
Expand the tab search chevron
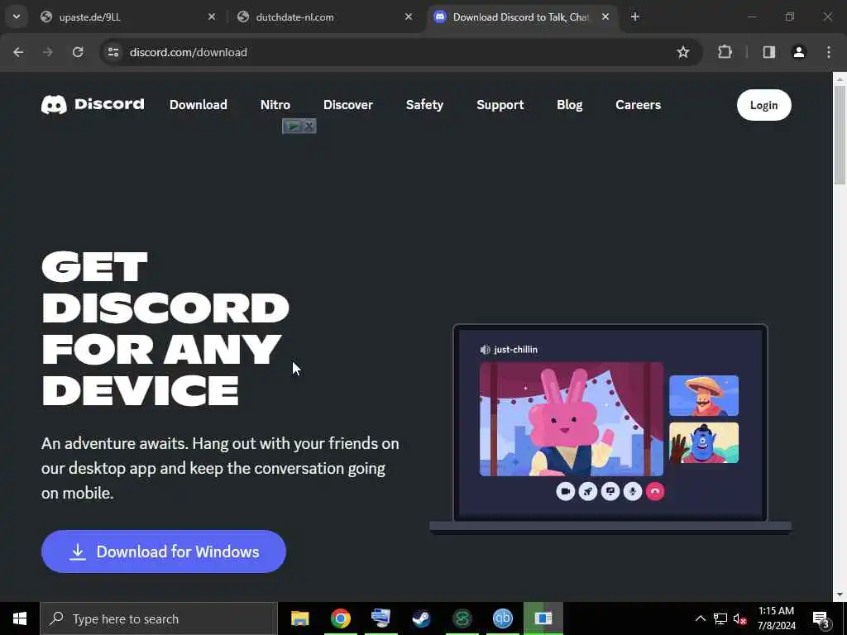click(x=17, y=17)
